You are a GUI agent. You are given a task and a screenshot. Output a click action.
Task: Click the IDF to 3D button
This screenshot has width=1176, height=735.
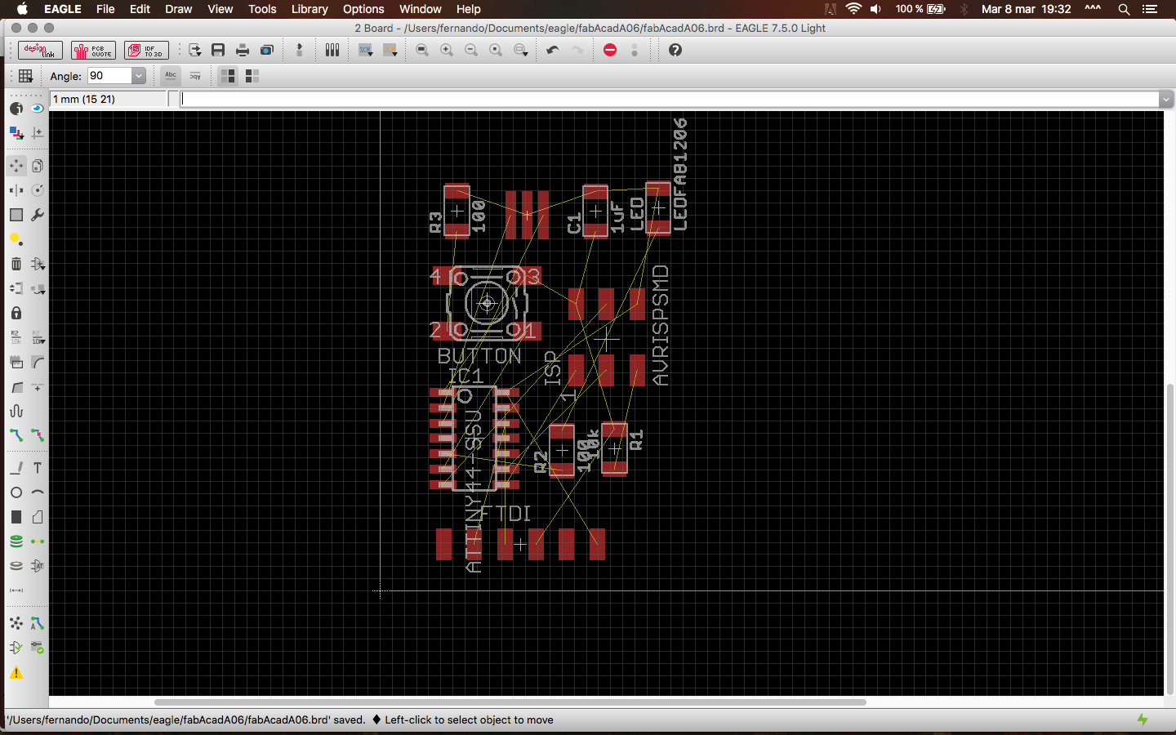click(x=146, y=51)
